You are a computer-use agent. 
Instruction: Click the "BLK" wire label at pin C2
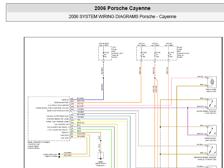tap(79, 125)
